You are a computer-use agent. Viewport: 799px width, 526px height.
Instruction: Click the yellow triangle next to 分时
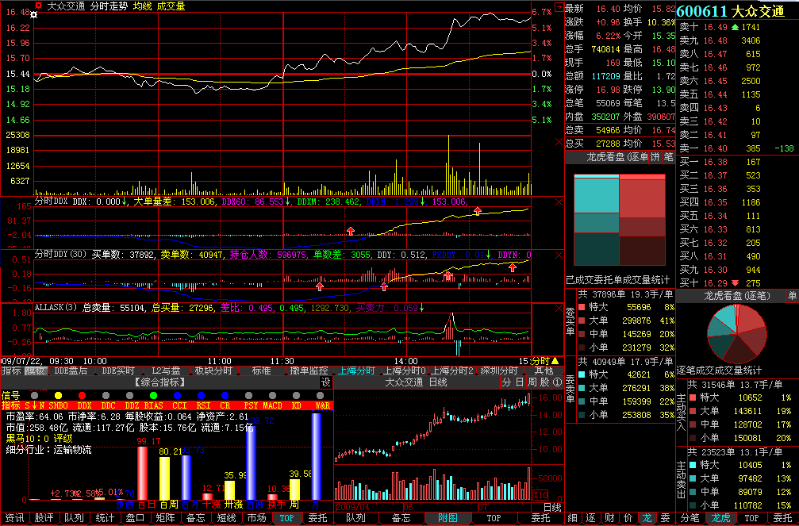point(555,361)
